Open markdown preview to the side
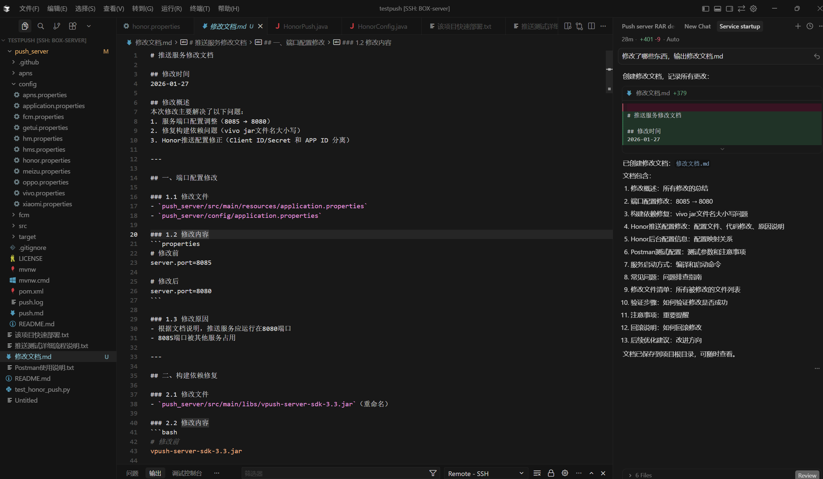823x479 pixels. tap(567, 26)
